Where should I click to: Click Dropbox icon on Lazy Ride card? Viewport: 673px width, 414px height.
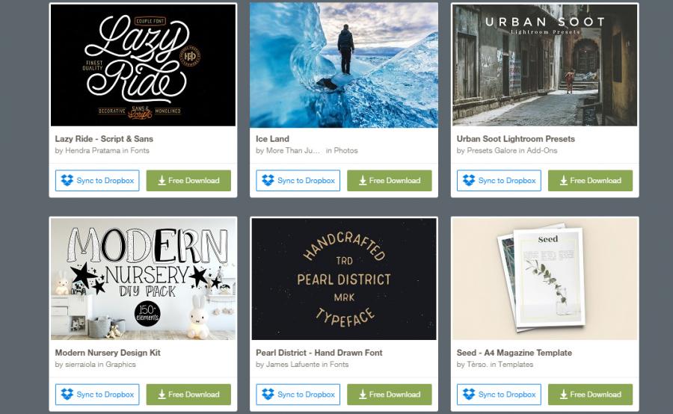coord(67,180)
